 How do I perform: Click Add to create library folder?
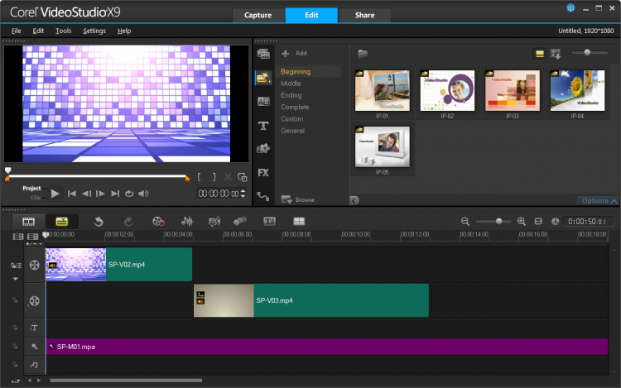[x=295, y=53]
